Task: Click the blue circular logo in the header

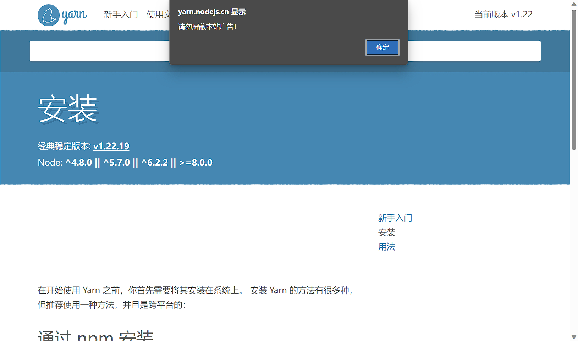Action: (49, 15)
